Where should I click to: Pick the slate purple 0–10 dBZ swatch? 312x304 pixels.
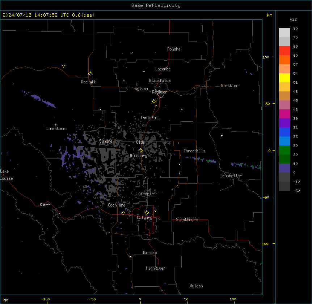click(x=284, y=168)
